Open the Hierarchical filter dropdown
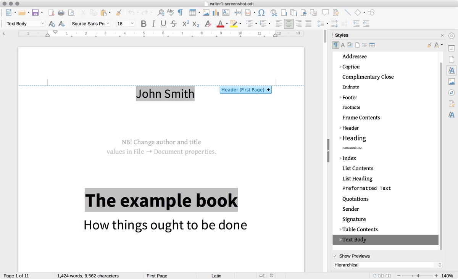The width and height of the screenshot is (458, 279). (x=388, y=265)
